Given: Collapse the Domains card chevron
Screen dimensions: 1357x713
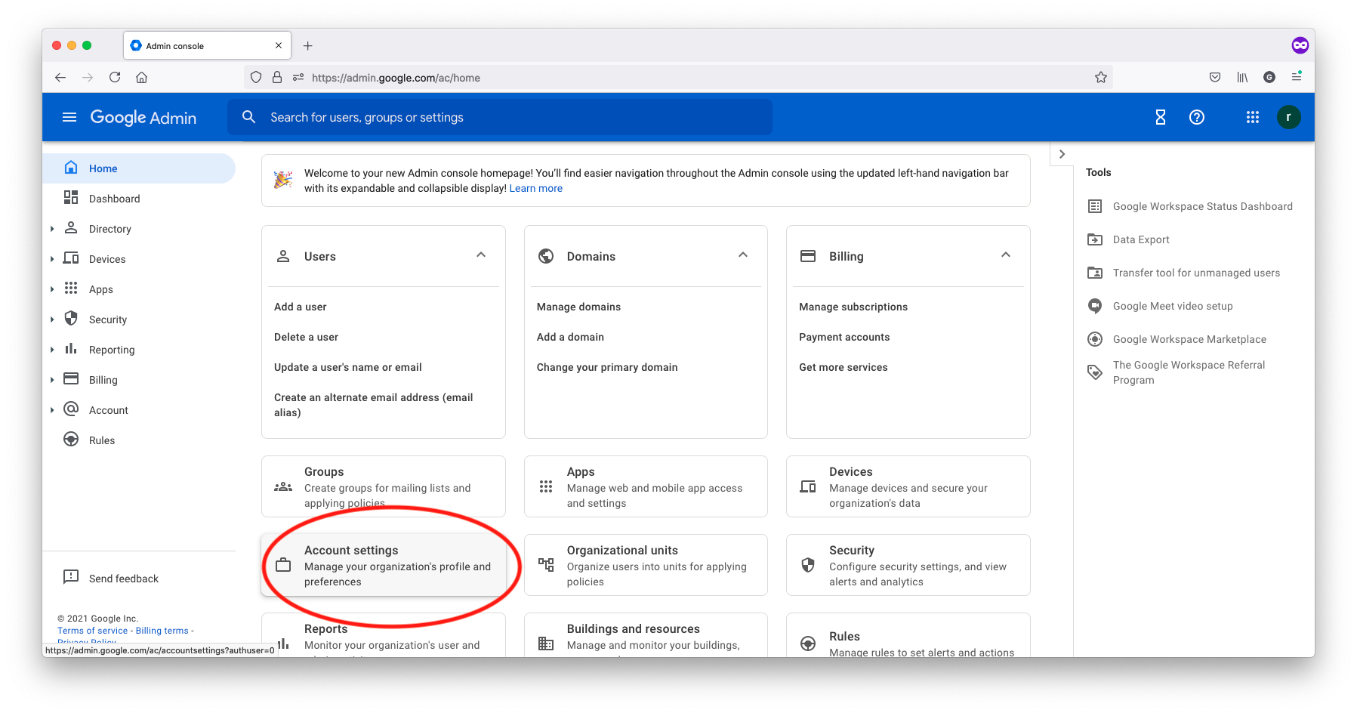Looking at the screenshot, I should click(743, 255).
